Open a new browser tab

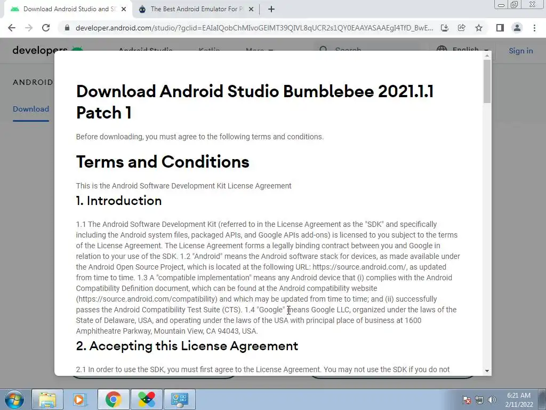271,9
